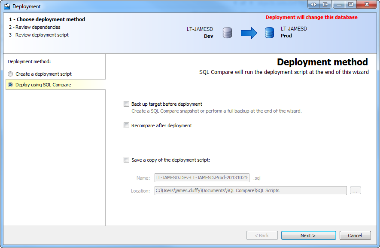Maximize the Deployment window
This screenshot has width=380, height=248.
click(x=351, y=4)
